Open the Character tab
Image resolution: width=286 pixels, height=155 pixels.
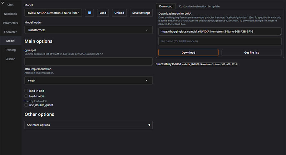click(10, 32)
